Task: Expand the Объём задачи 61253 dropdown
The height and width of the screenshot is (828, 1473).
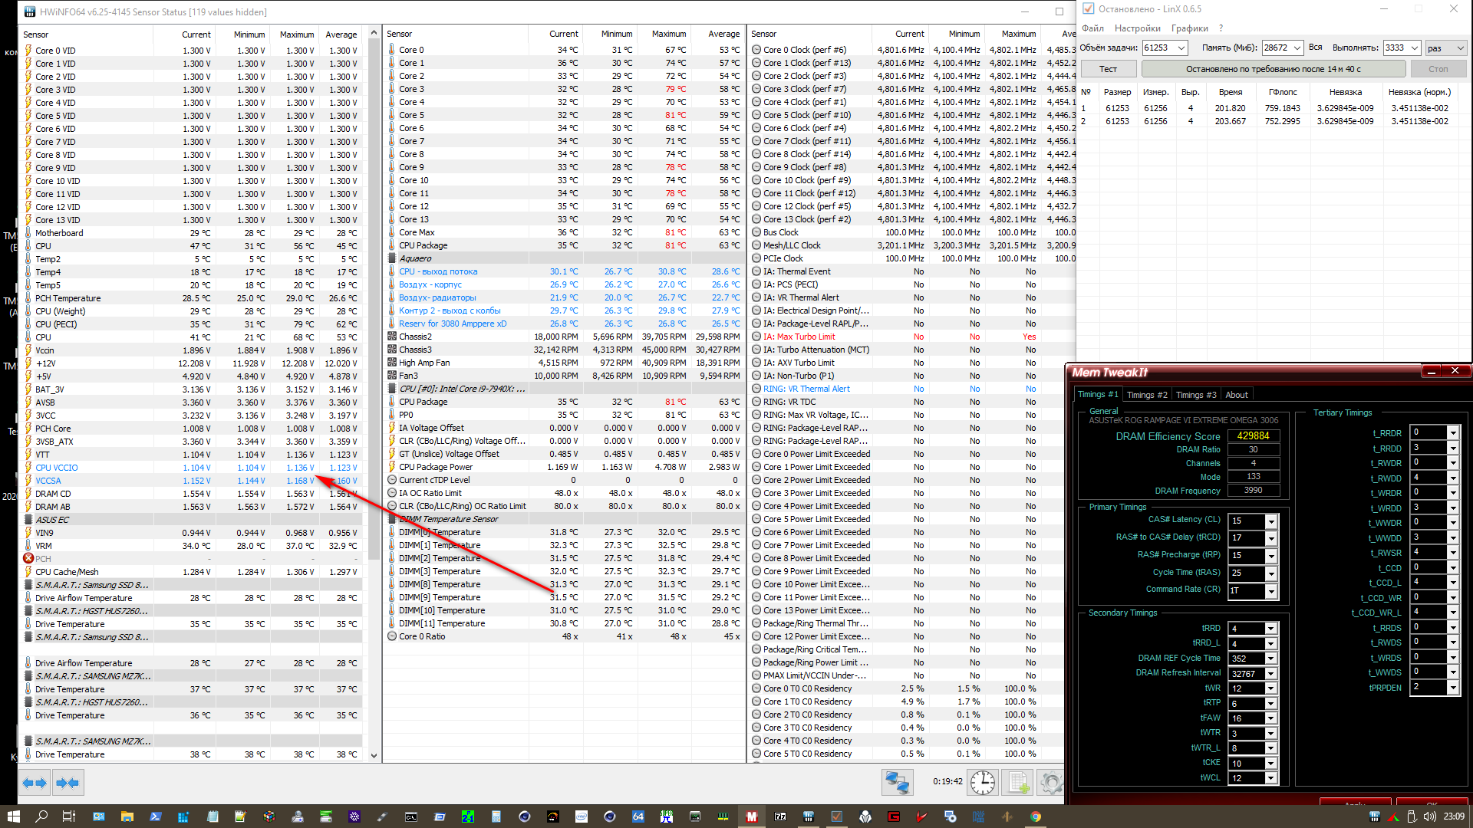Action: coord(1181,48)
